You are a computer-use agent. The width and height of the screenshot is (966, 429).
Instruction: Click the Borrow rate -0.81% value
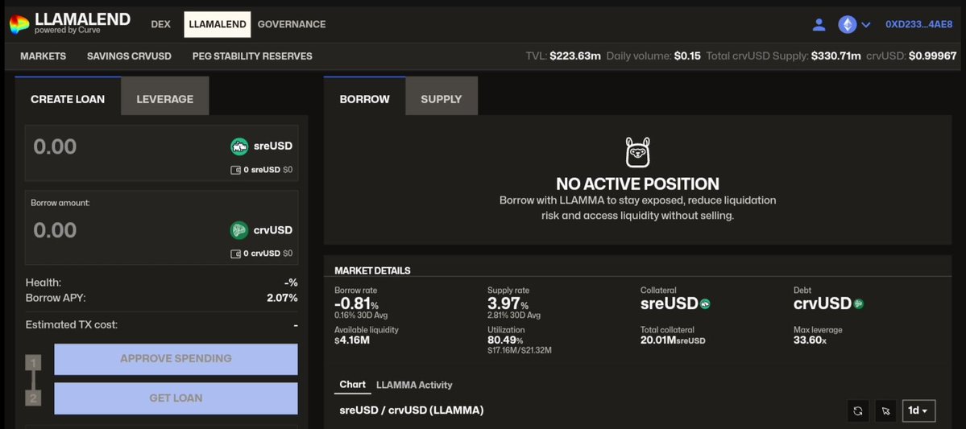[x=356, y=303]
